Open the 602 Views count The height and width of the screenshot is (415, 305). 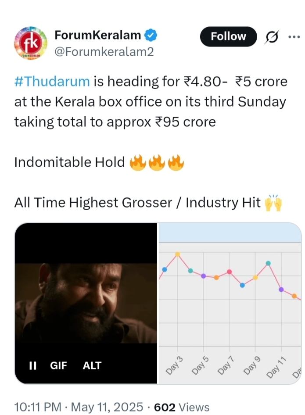(182, 407)
